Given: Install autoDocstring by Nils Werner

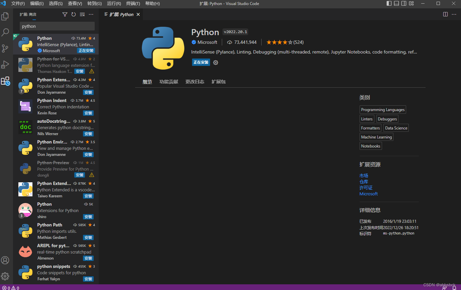Looking at the screenshot, I should coord(88,134).
